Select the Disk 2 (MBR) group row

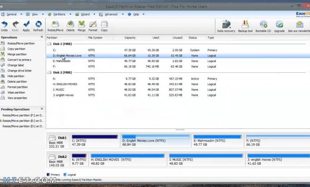tap(176, 72)
